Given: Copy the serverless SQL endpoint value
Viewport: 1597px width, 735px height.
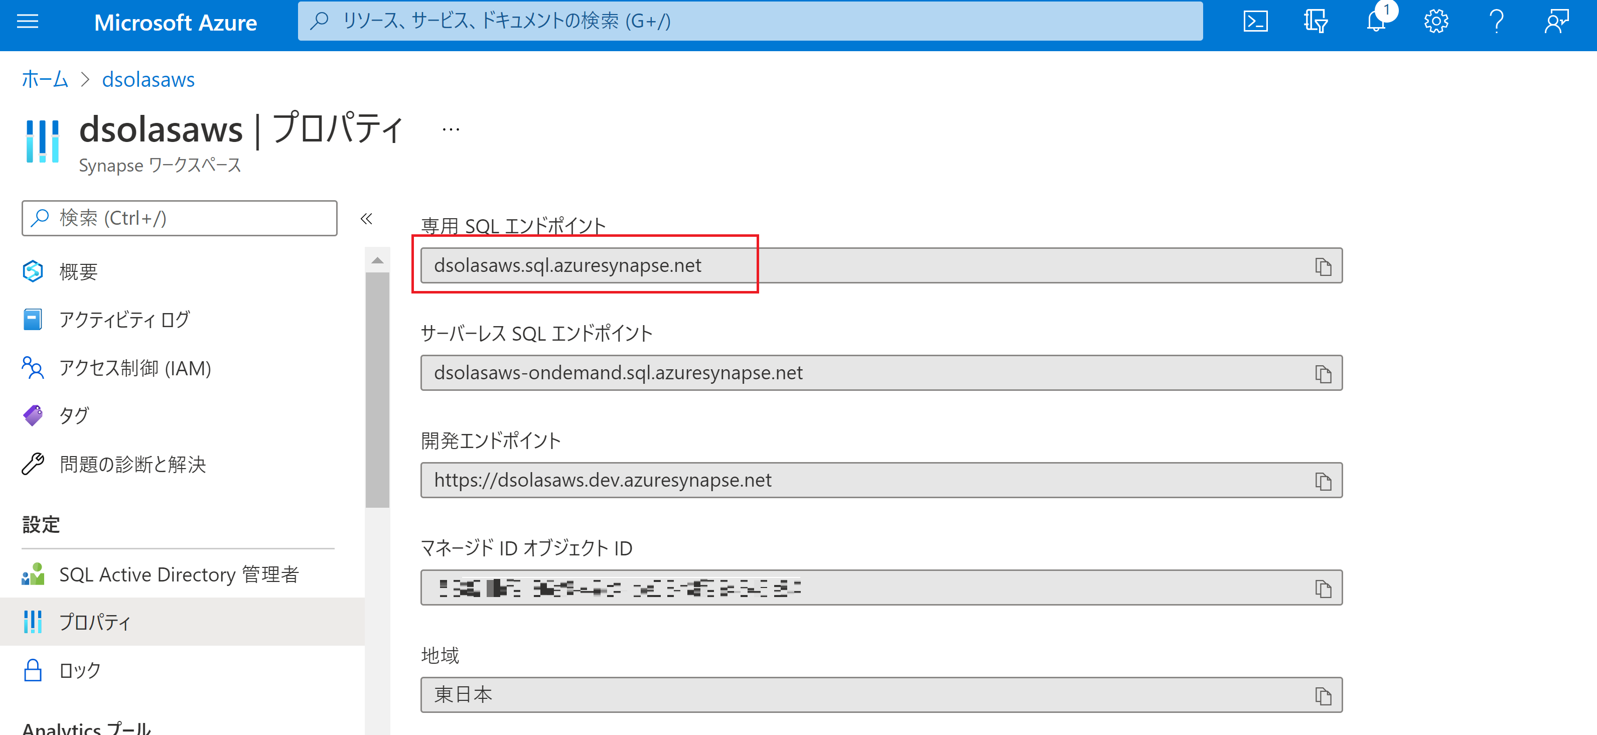Looking at the screenshot, I should [x=1323, y=374].
